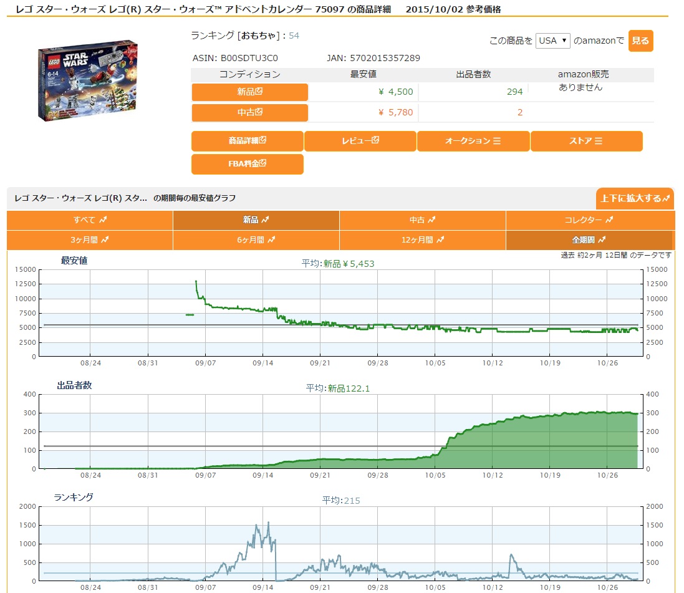The width and height of the screenshot is (684, 593).
Task: Select the 新品 graph tab
Action: [x=256, y=220]
